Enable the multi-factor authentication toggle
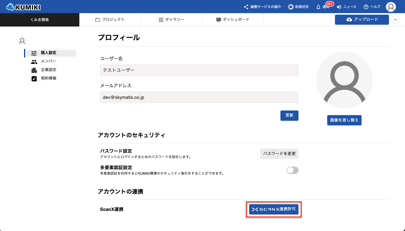 pyautogui.click(x=292, y=170)
